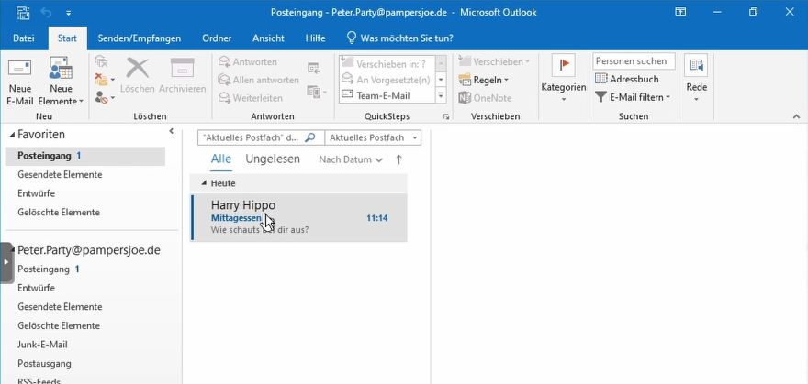Screen dimensions: 808x384
Task: Collapse the ribbon with the chevron
Action: [x=797, y=117]
